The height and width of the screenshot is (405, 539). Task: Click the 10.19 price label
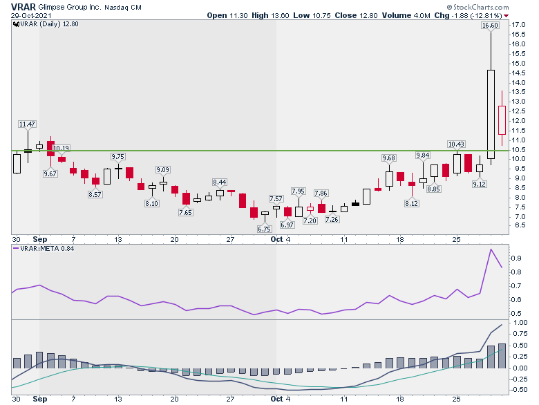click(x=62, y=148)
